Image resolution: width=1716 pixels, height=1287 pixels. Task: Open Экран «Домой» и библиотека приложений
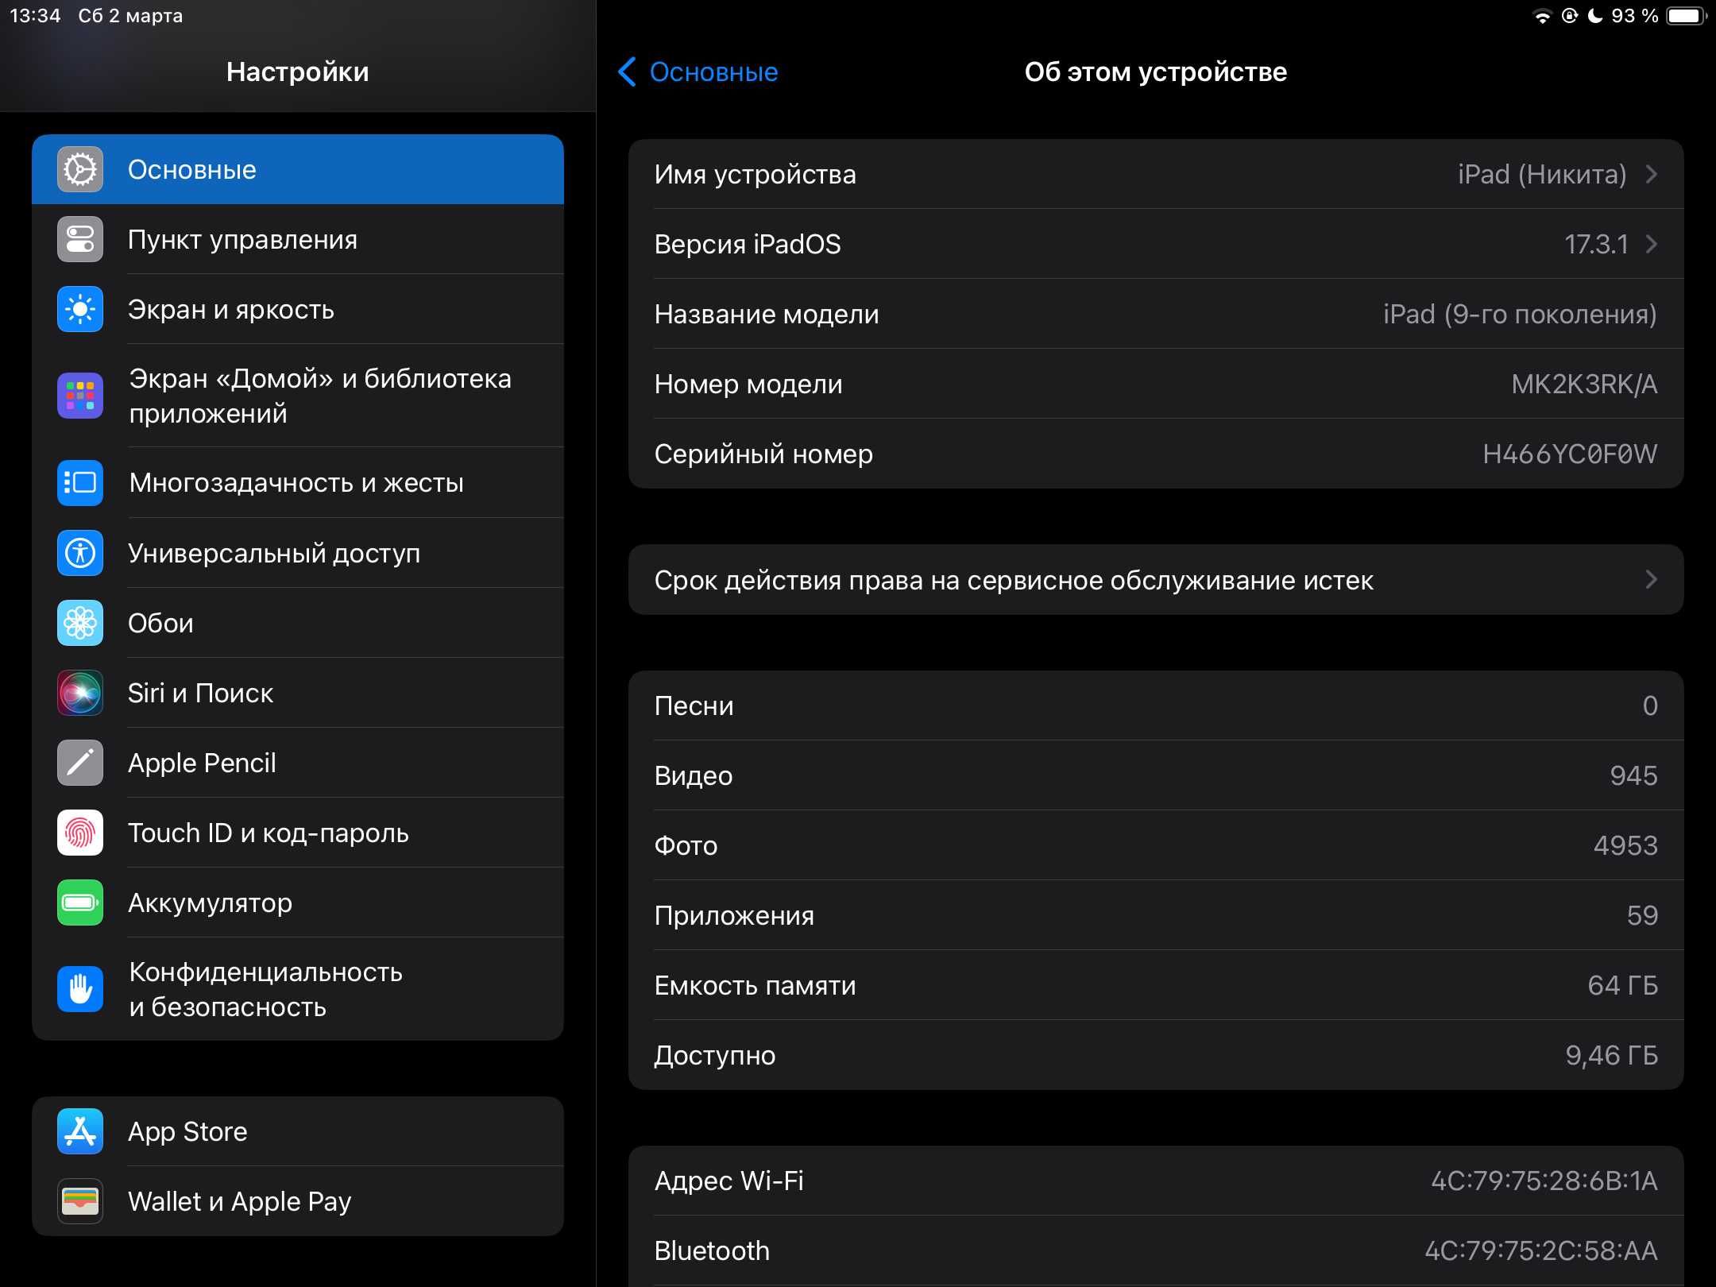pos(298,396)
